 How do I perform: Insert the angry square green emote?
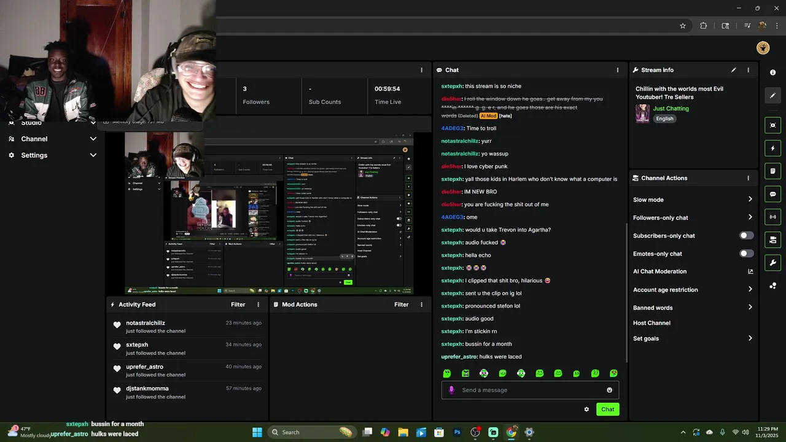(x=465, y=373)
